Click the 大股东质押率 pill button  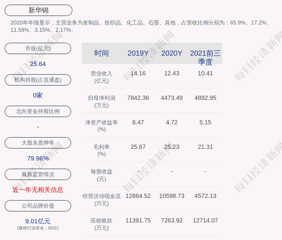click(38, 143)
